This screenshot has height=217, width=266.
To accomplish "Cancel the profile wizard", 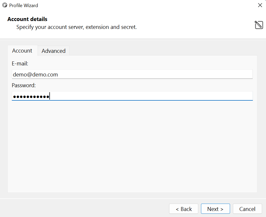I will click(247, 209).
